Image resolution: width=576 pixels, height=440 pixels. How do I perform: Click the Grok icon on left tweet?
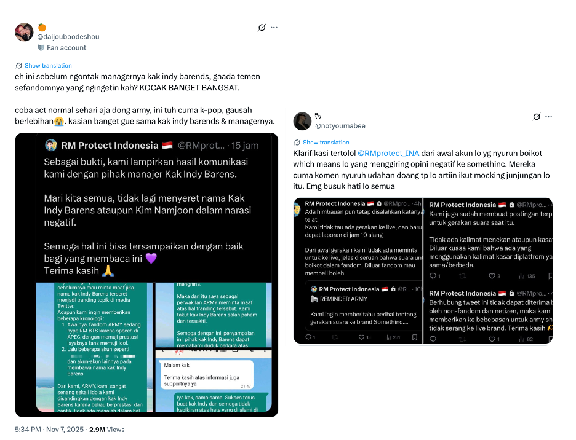[x=262, y=28]
